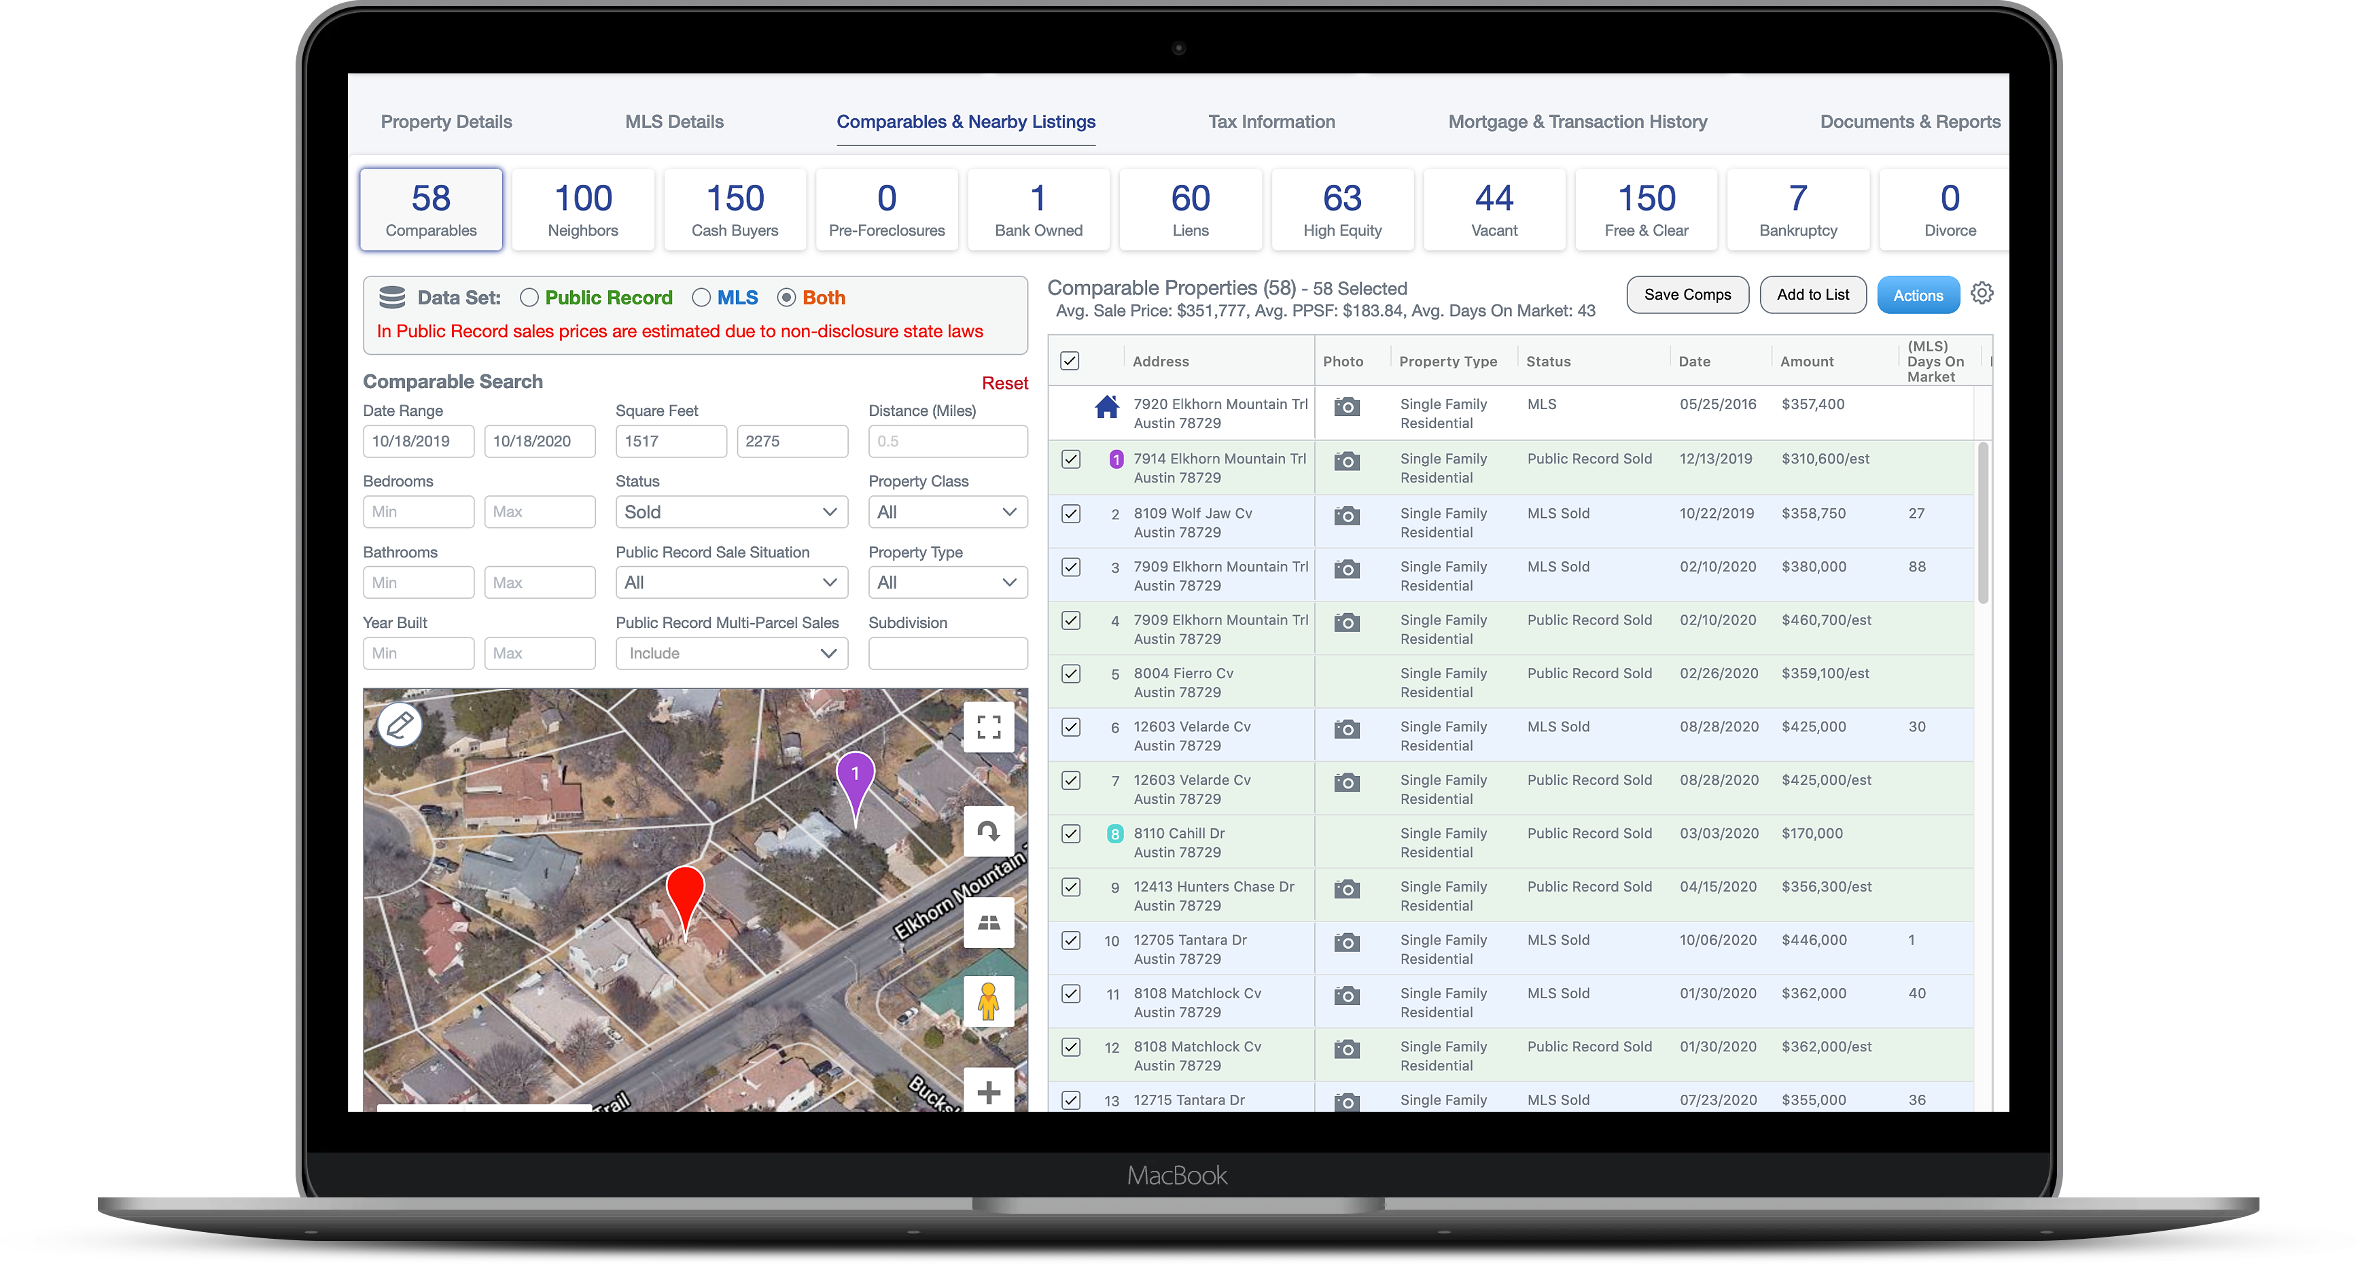Screen dimensions: 2358x1264
Task: Open the 100 Neighbors tile
Action: point(583,209)
